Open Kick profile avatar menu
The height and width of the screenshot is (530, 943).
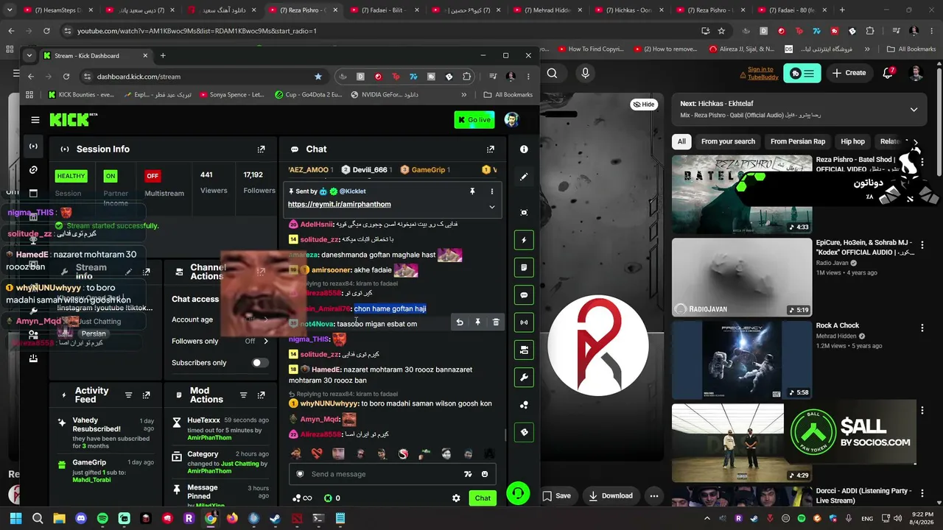[x=511, y=120]
